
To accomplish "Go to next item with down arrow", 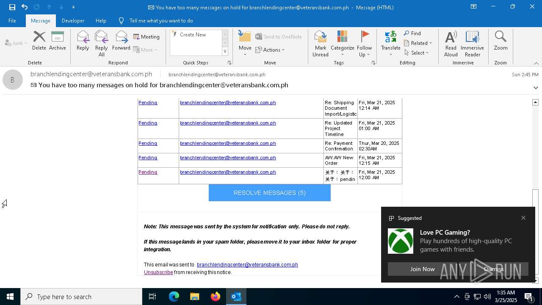I will [61, 7].
